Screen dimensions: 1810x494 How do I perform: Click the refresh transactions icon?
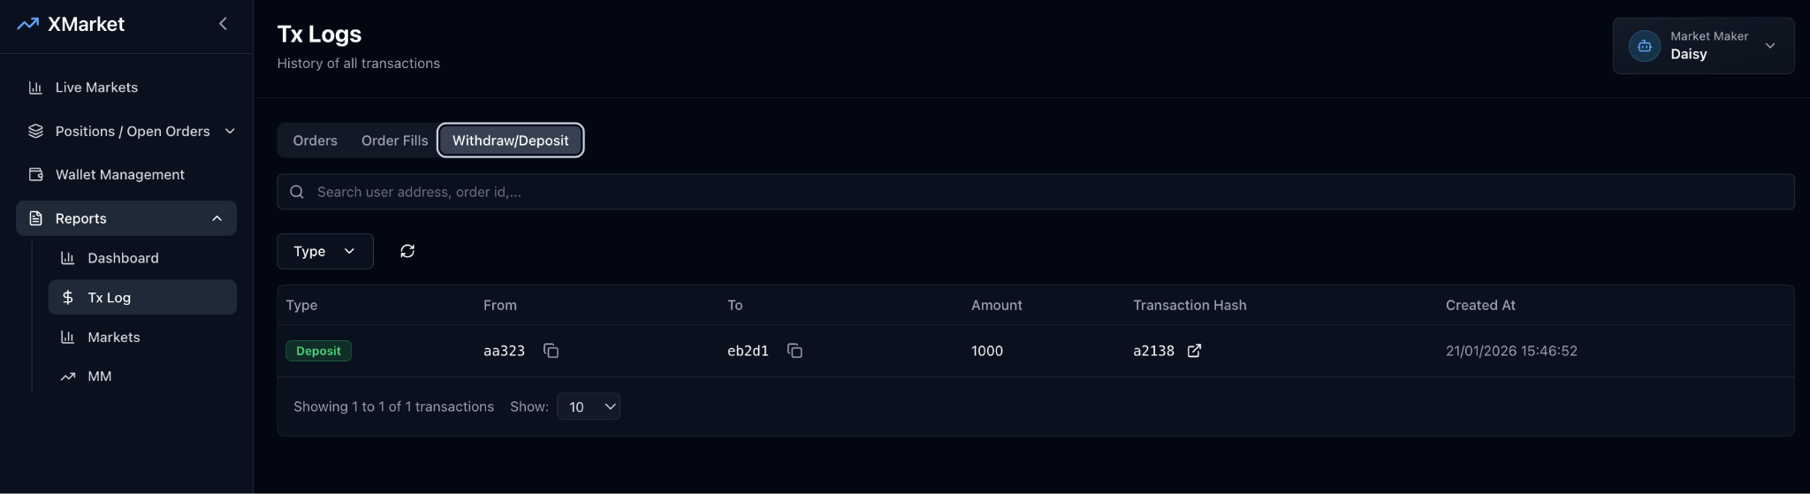[407, 251]
